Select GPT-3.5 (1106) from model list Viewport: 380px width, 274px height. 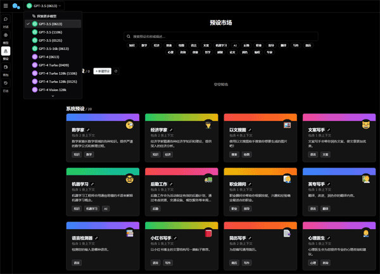53,32
